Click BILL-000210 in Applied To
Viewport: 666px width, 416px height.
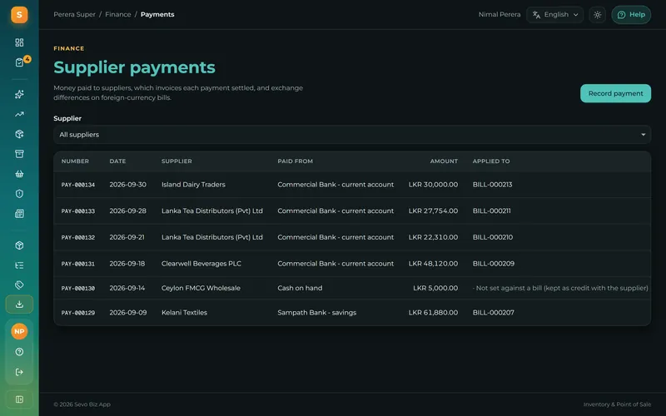493,237
